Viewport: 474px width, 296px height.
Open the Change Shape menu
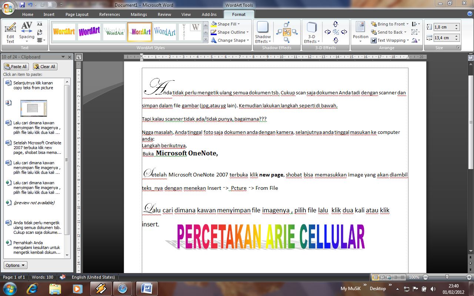[230, 40]
